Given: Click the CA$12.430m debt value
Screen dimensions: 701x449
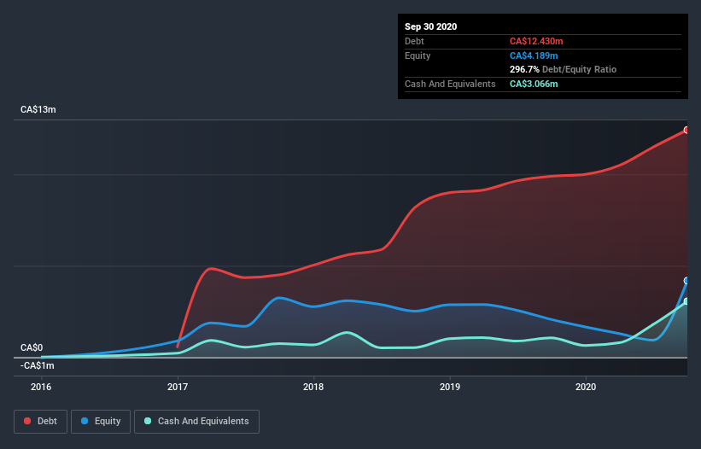Looking at the screenshot, I should click(x=536, y=41).
